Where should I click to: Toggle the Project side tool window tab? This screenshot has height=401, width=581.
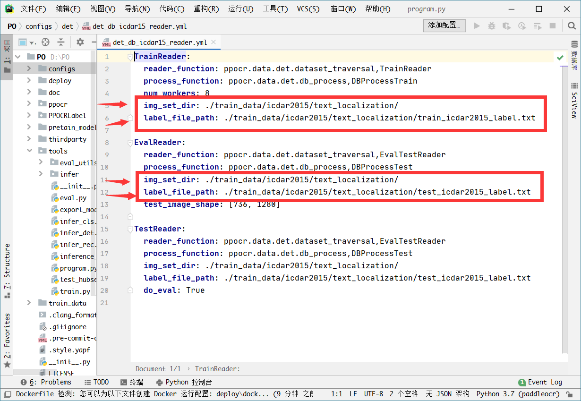click(x=7, y=56)
